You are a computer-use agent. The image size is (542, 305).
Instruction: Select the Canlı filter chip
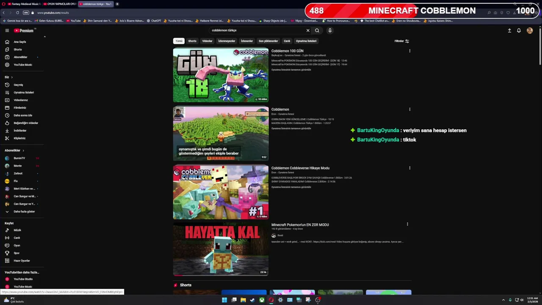287,41
